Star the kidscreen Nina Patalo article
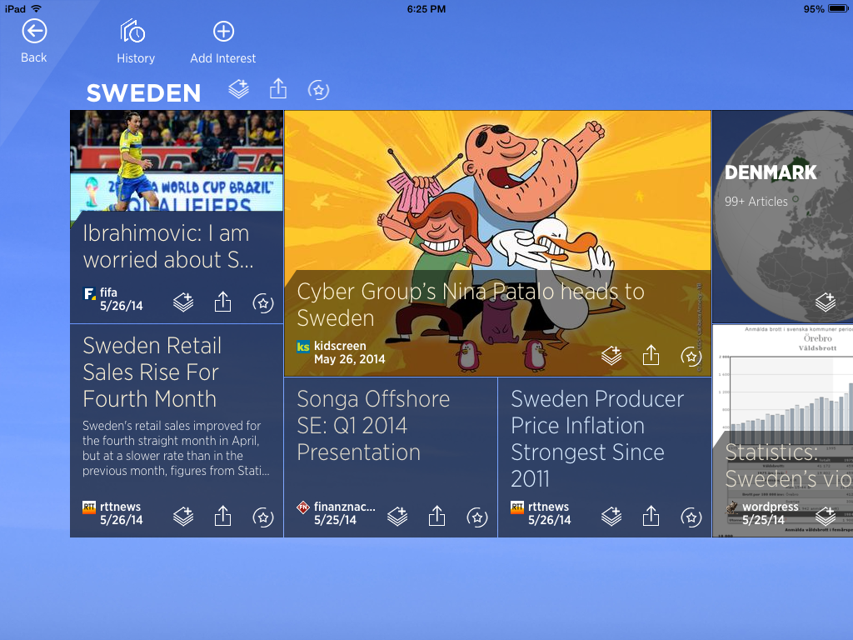The width and height of the screenshot is (853, 640). (691, 357)
